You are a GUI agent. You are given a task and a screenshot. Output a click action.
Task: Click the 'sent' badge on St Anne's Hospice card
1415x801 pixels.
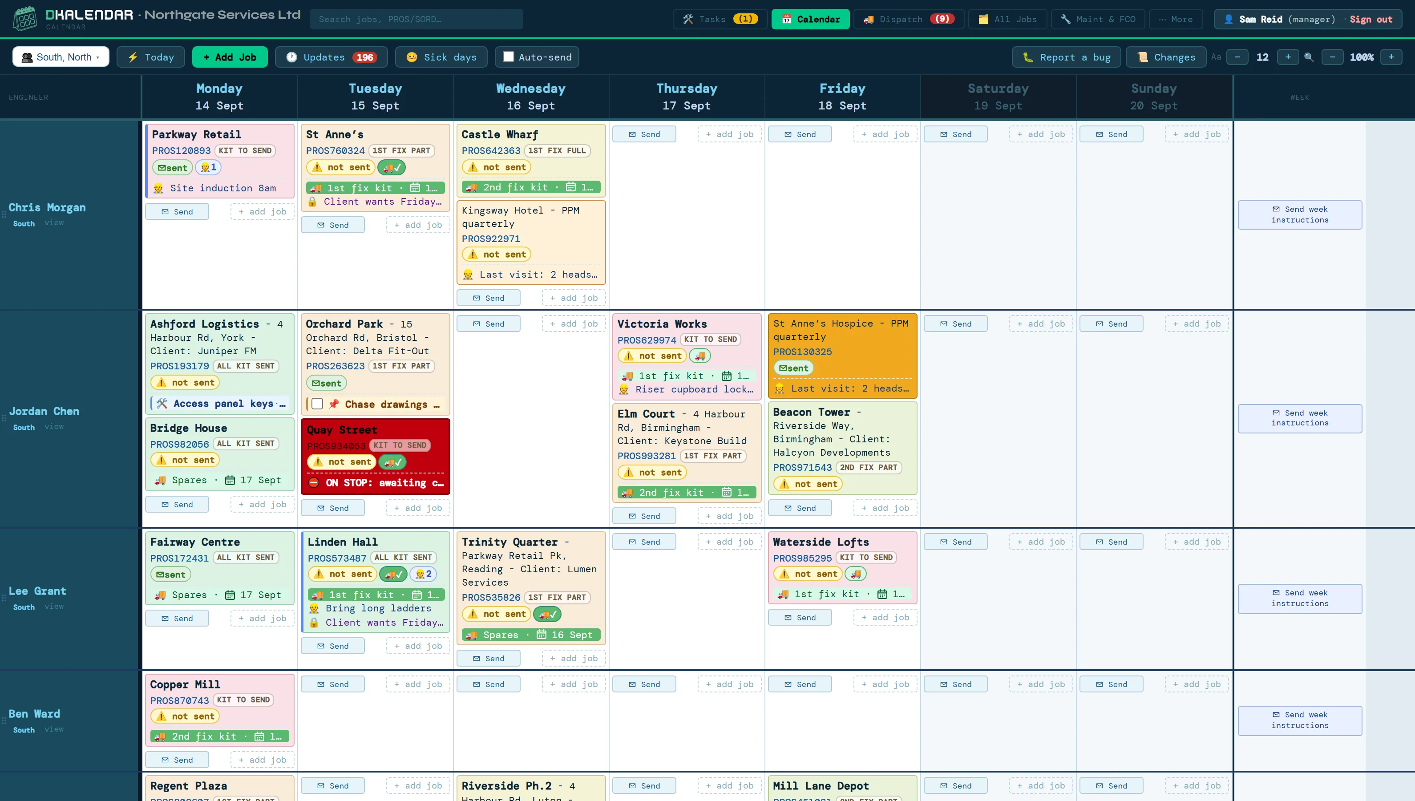pos(793,368)
